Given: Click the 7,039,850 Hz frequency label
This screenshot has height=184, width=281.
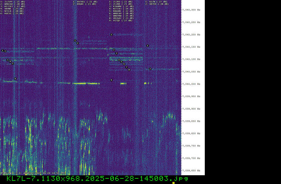Looking at the screenshot, I should click(191, 121).
